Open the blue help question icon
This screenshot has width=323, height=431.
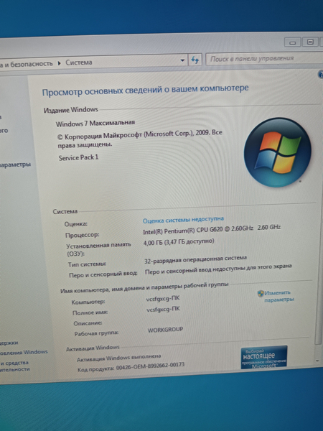click(x=321, y=74)
